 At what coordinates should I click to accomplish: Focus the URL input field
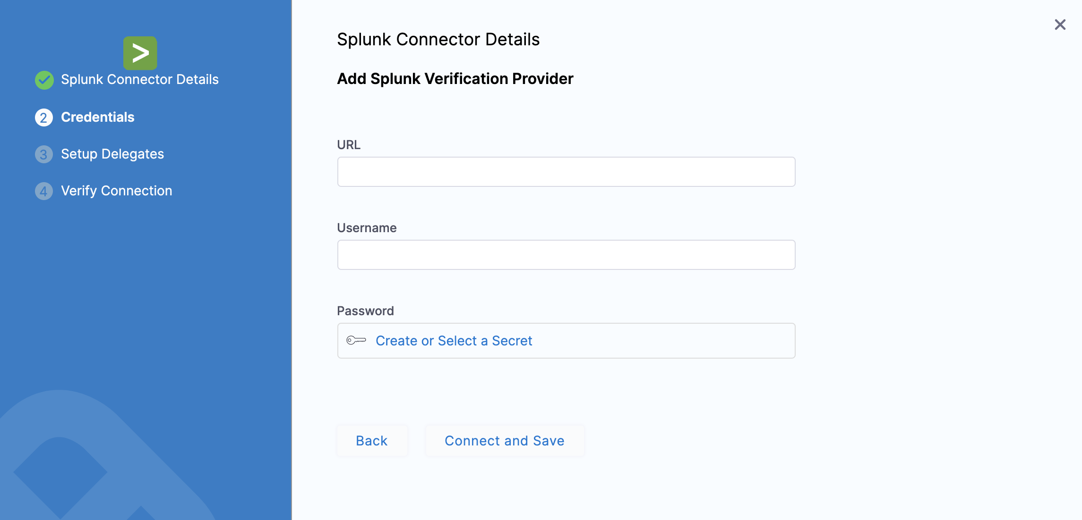(566, 172)
